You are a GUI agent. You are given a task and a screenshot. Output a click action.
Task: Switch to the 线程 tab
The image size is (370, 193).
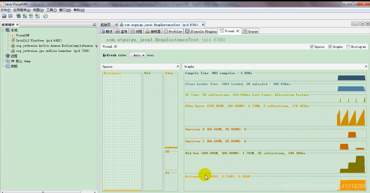[x=137, y=31]
